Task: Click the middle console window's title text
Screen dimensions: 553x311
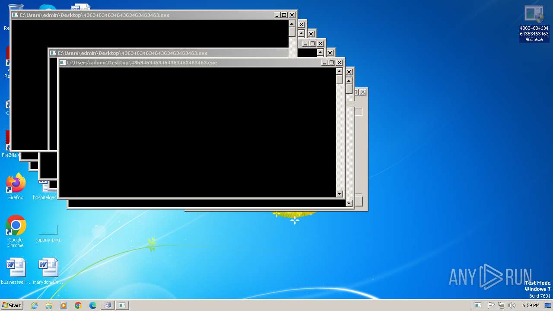Action: pos(133,53)
